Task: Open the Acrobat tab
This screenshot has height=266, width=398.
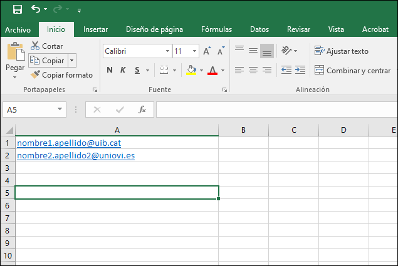Action: tap(375, 29)
